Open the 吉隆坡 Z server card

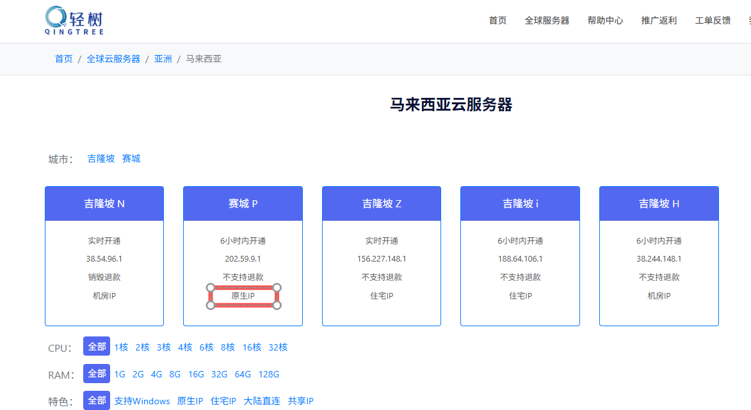[x=382, y=203]
